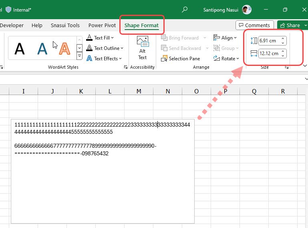Open the Rotate objects menu
Image resolution: width=308 pixels, height=228 pixels.
click(226, 59)
